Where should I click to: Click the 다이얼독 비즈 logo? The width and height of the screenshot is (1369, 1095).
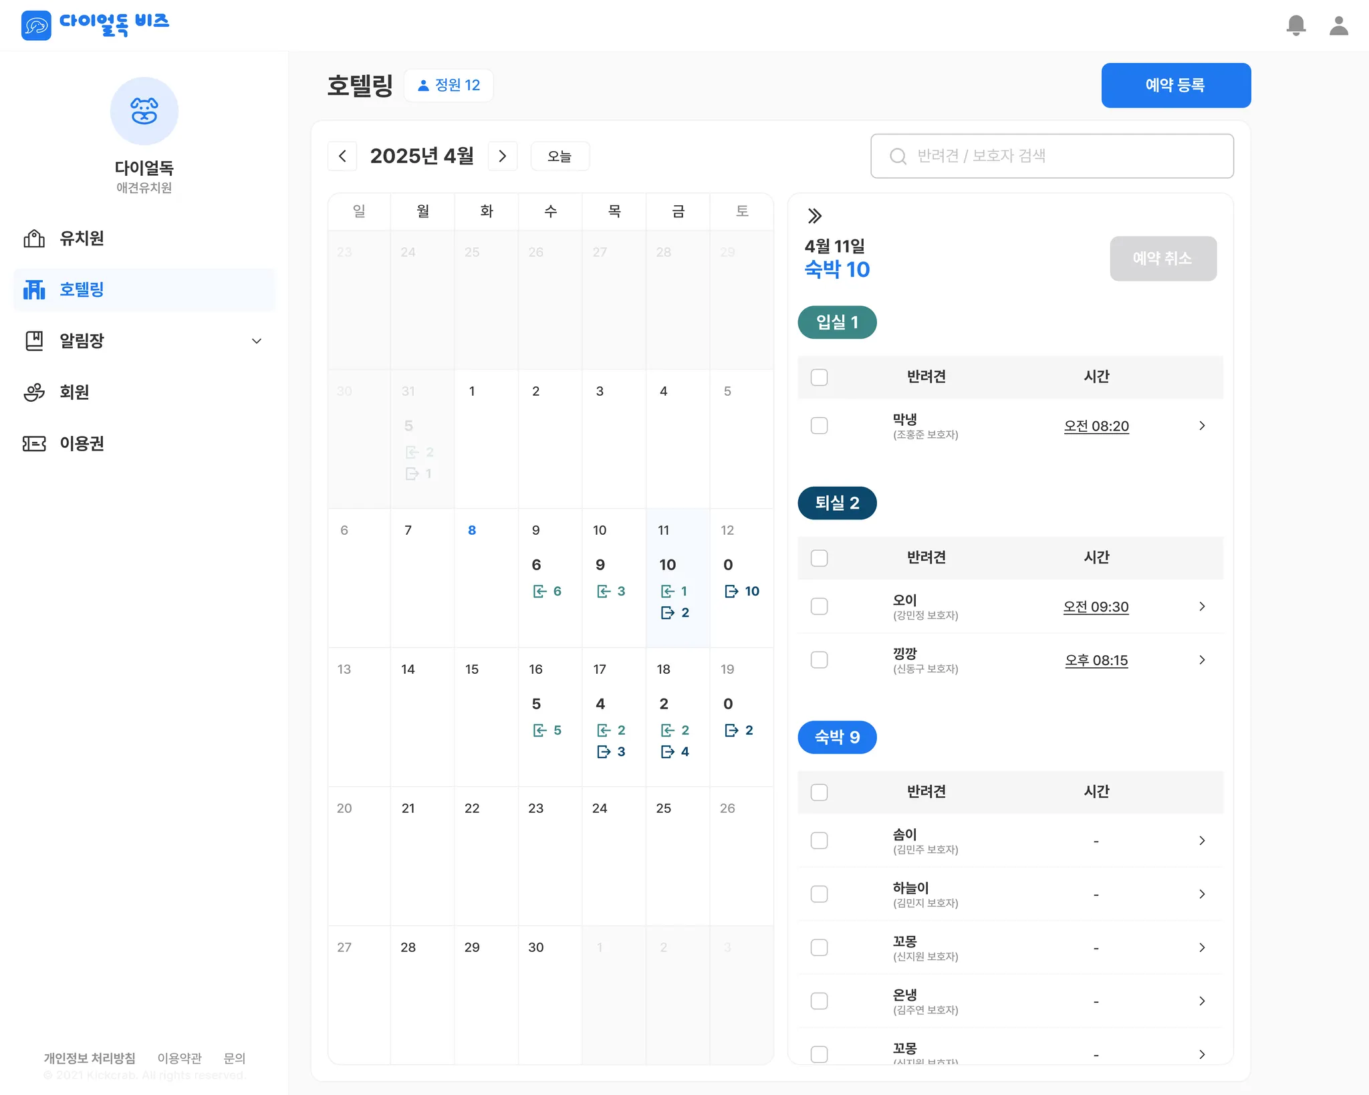95,25
